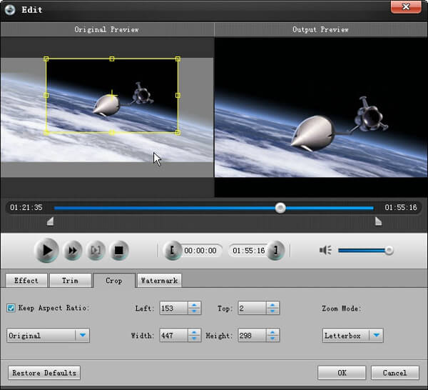Image resolution: width=428 pixels, height=390 pixels.
Task: Click the fast forward button
Action: coord(72,251)
